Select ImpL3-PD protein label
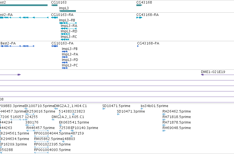234x154 pixels. 70,60
